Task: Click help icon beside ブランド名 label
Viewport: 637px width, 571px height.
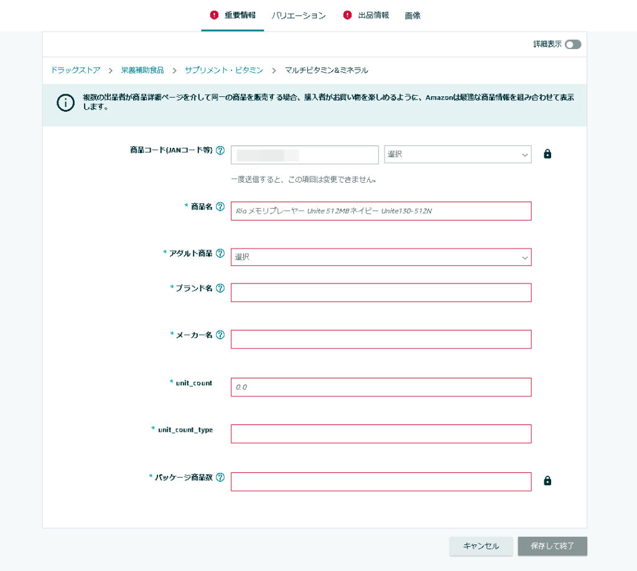Action: 220,288
